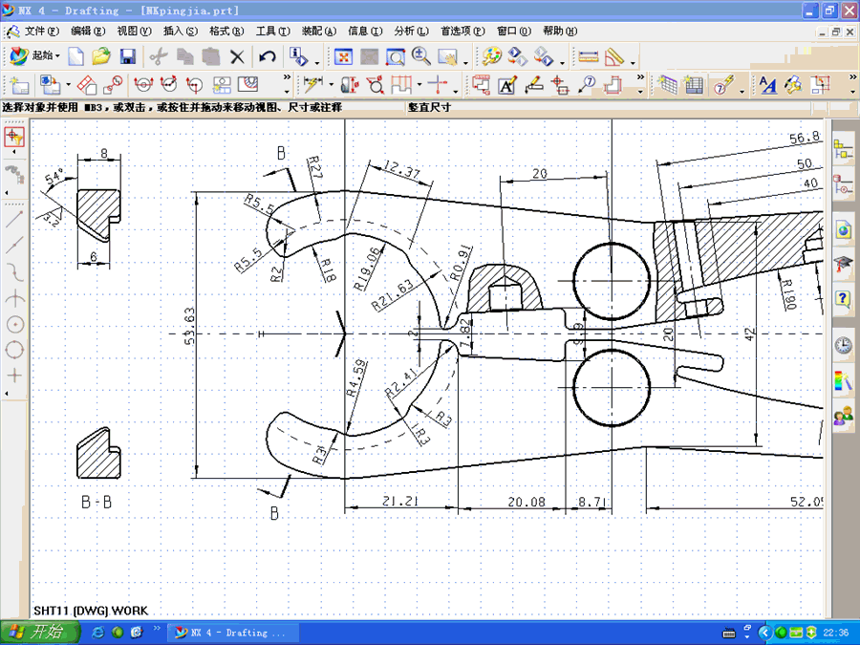Open the 文件(F) menu
Screen dimensions: 860x645
point(42,32)
